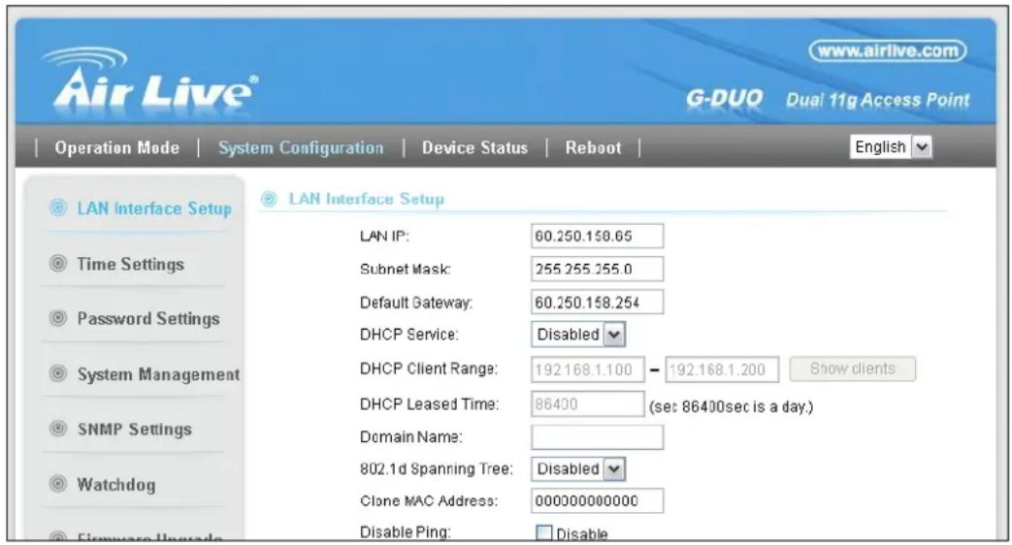
Task: Click bullet icon beside Watchdog
Action: pyautogui.click(x=58, y=484)
